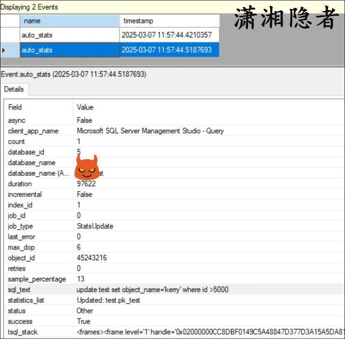Click the current row arrow indicator
This screenshot has height=339, width=345.
click(x=4, y=50)
